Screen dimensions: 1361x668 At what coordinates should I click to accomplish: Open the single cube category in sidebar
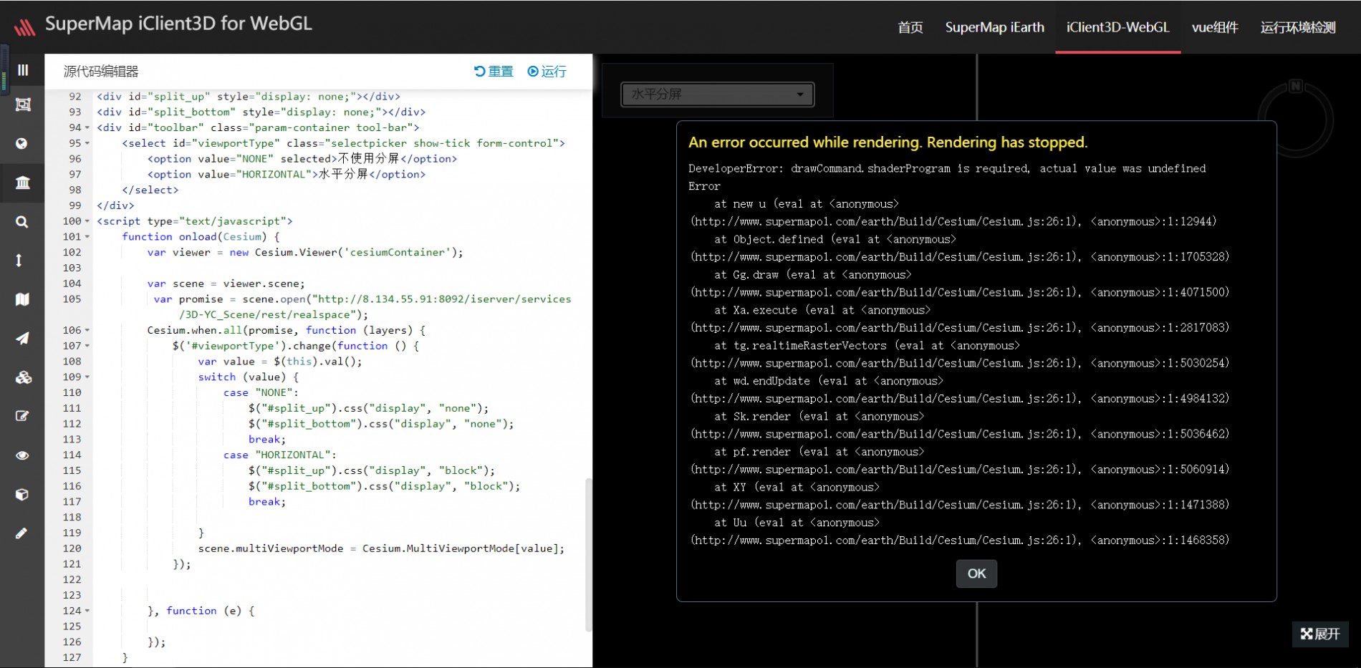[x=22, y=494]
